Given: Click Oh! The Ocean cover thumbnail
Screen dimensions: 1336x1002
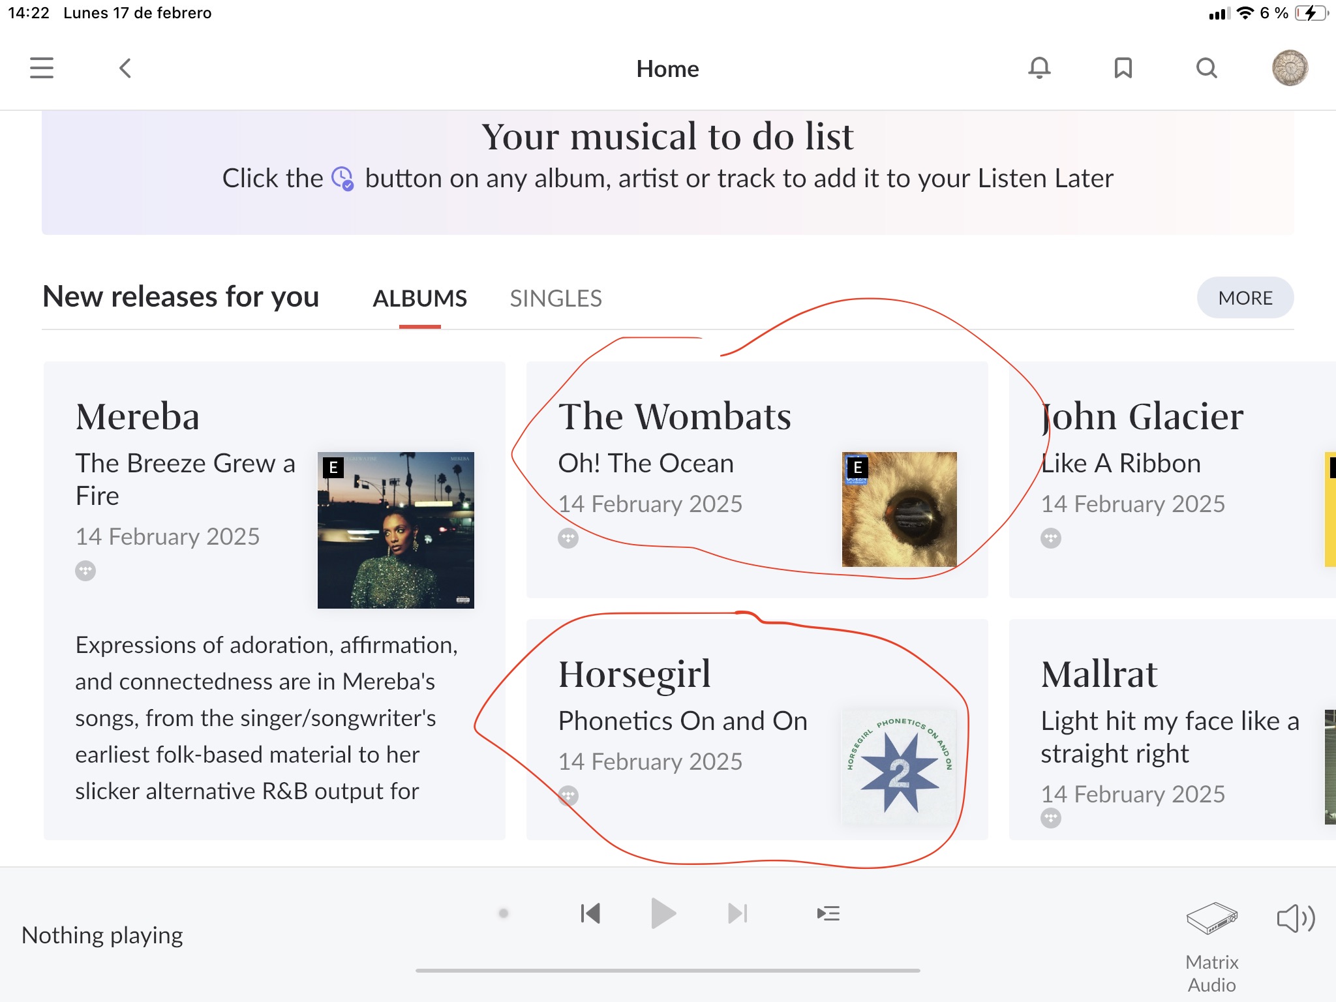Looking at the screenshot, I should (900, 509).
